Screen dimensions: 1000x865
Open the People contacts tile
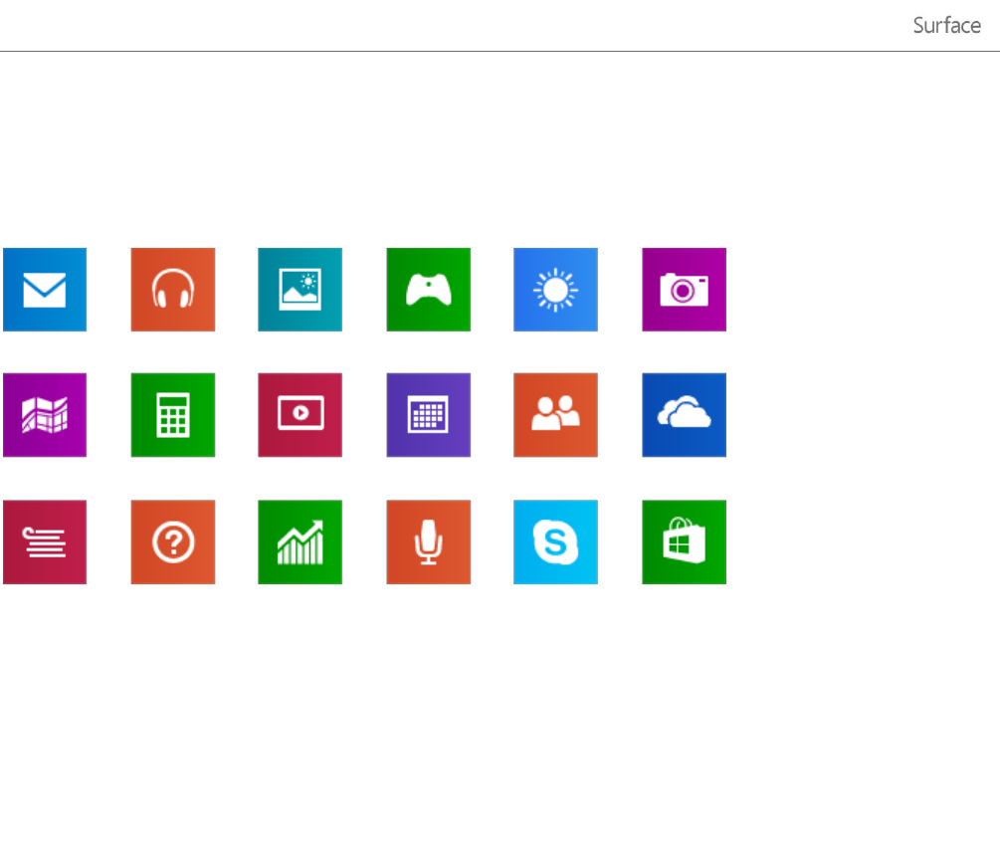[555, 415]
